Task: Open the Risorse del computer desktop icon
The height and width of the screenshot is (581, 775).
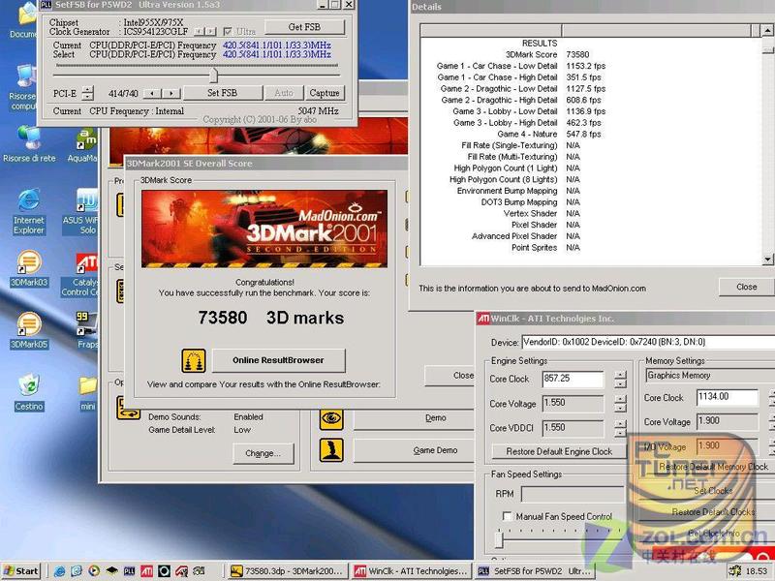Action: (23, 88)
